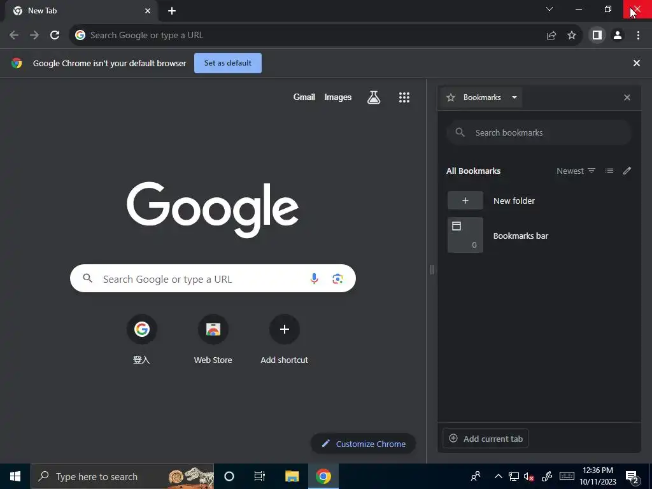Dismiss the default browser infobar
This screenshot has height=489, width=652.
pos(636,63)
